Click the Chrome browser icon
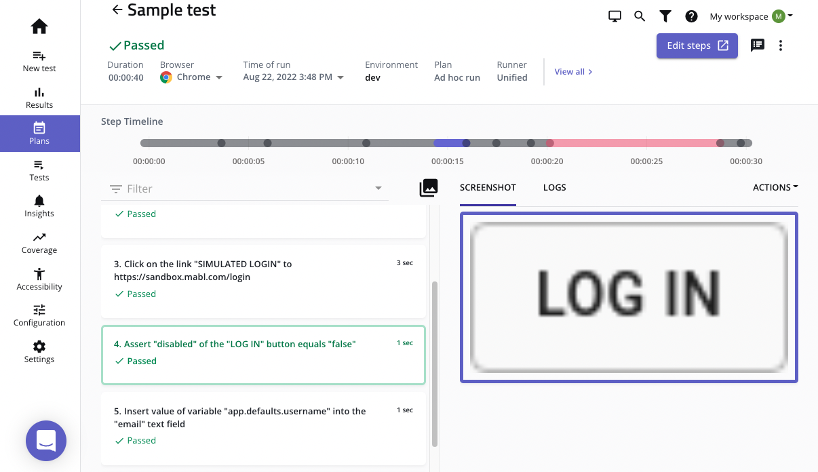818x472 pixels. tap(166, 77)
